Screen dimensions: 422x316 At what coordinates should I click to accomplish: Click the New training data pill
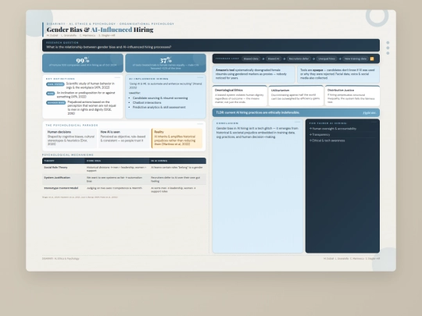click(356, 59)
